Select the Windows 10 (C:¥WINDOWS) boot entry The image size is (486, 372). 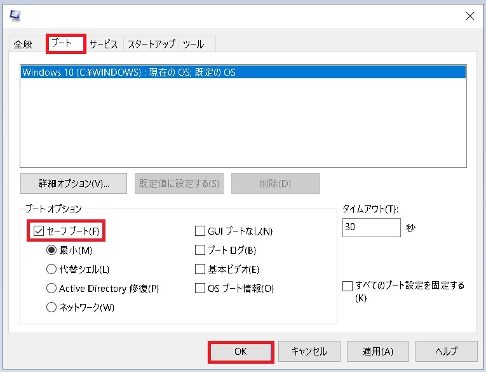(243, 72)
